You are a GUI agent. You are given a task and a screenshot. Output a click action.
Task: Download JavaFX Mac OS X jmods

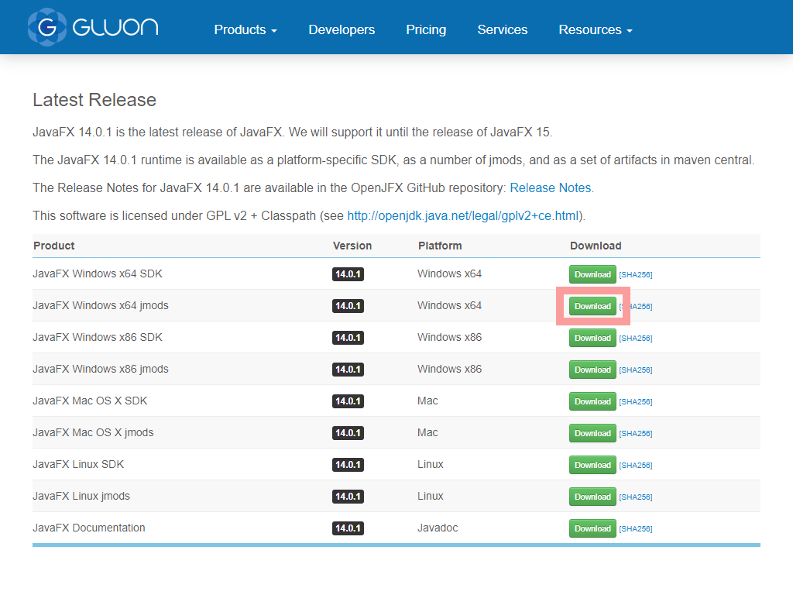pyautogui.click(x=592, y=433)
